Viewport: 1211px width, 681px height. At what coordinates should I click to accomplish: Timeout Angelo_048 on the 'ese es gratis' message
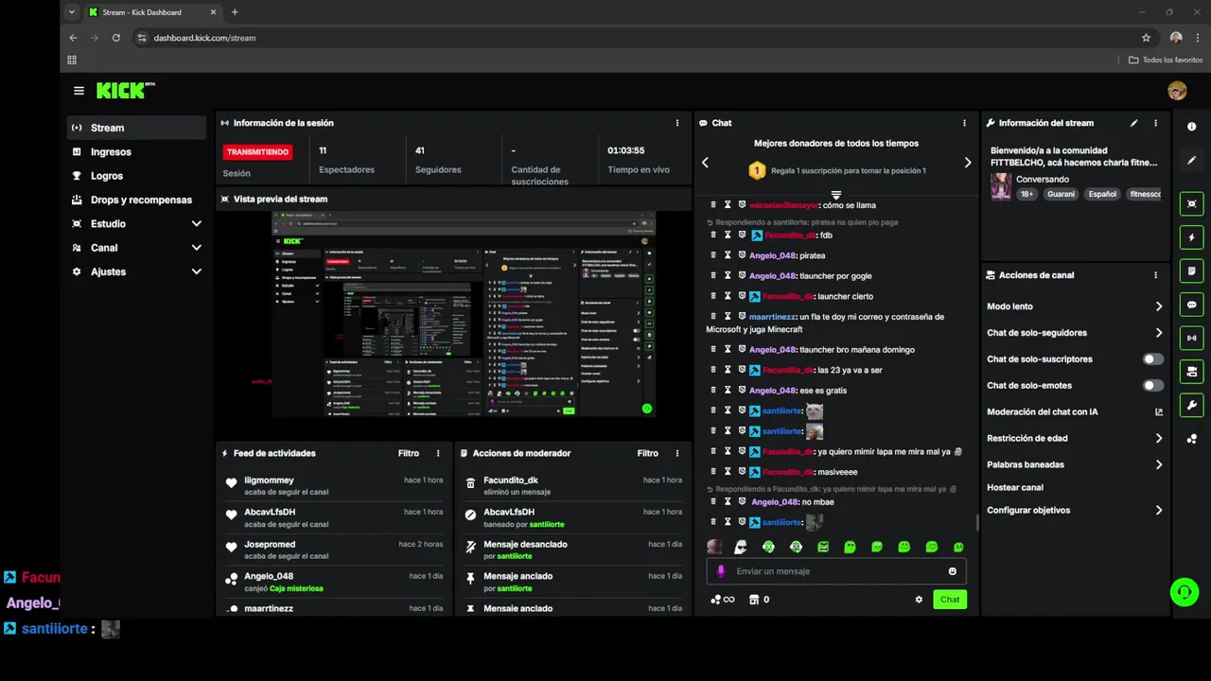tap(728, 391)
